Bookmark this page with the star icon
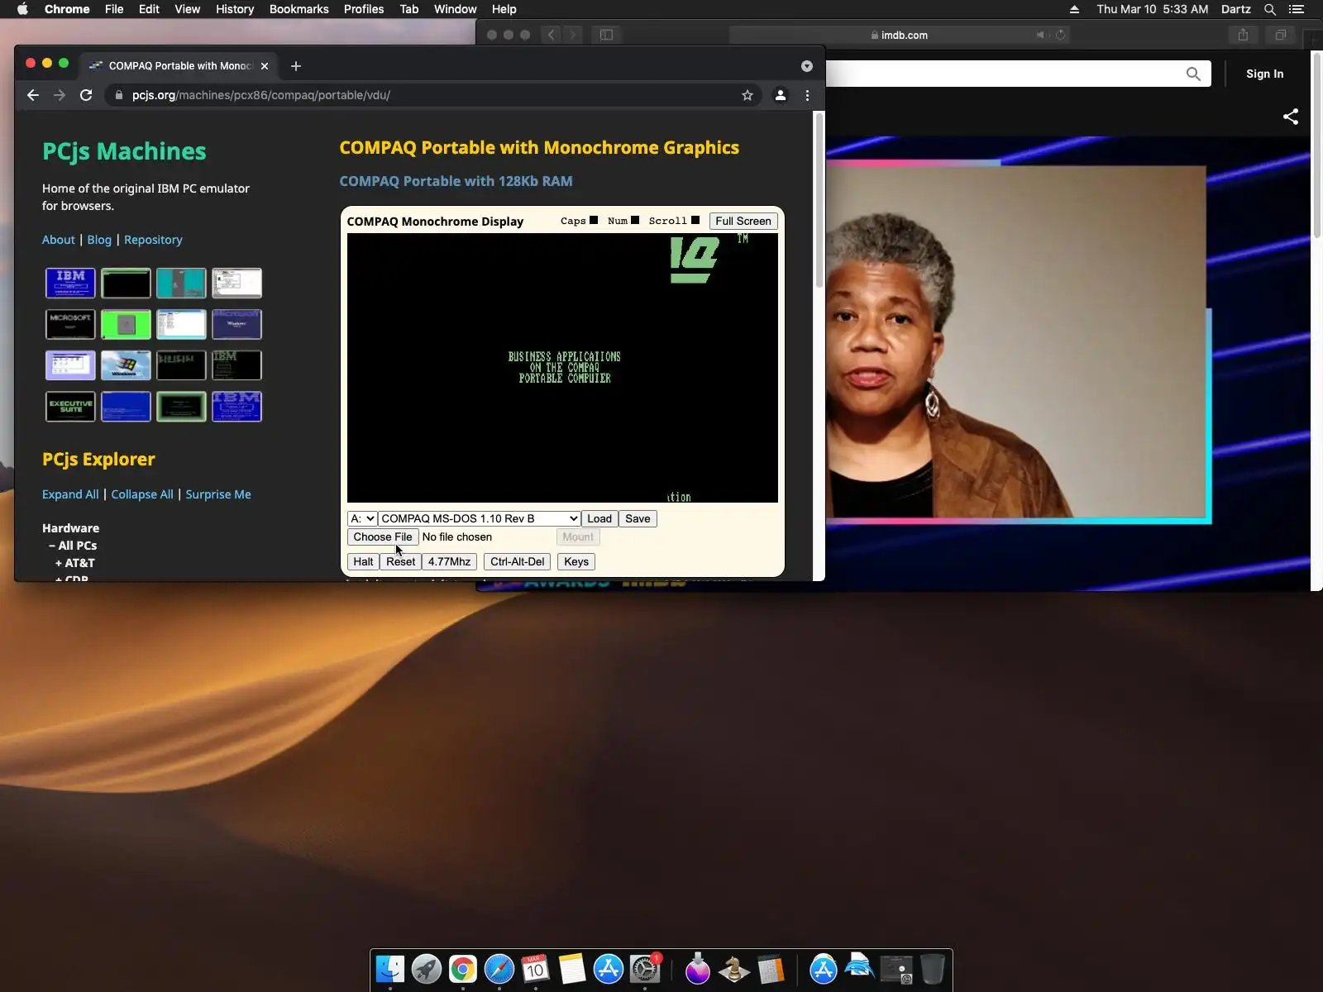This screenshot has width=1323, height=992. point(747,95)
